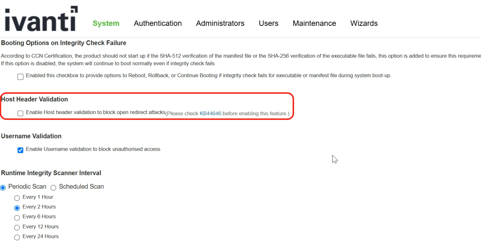Choose the Every 24 Hours radio button
This screenshot has height=241, width=481.
click(17, 237)
